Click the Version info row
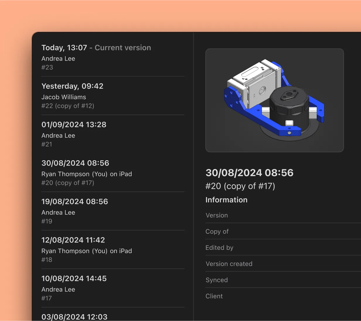Screen dimensions: 361x321 (283, 215)
